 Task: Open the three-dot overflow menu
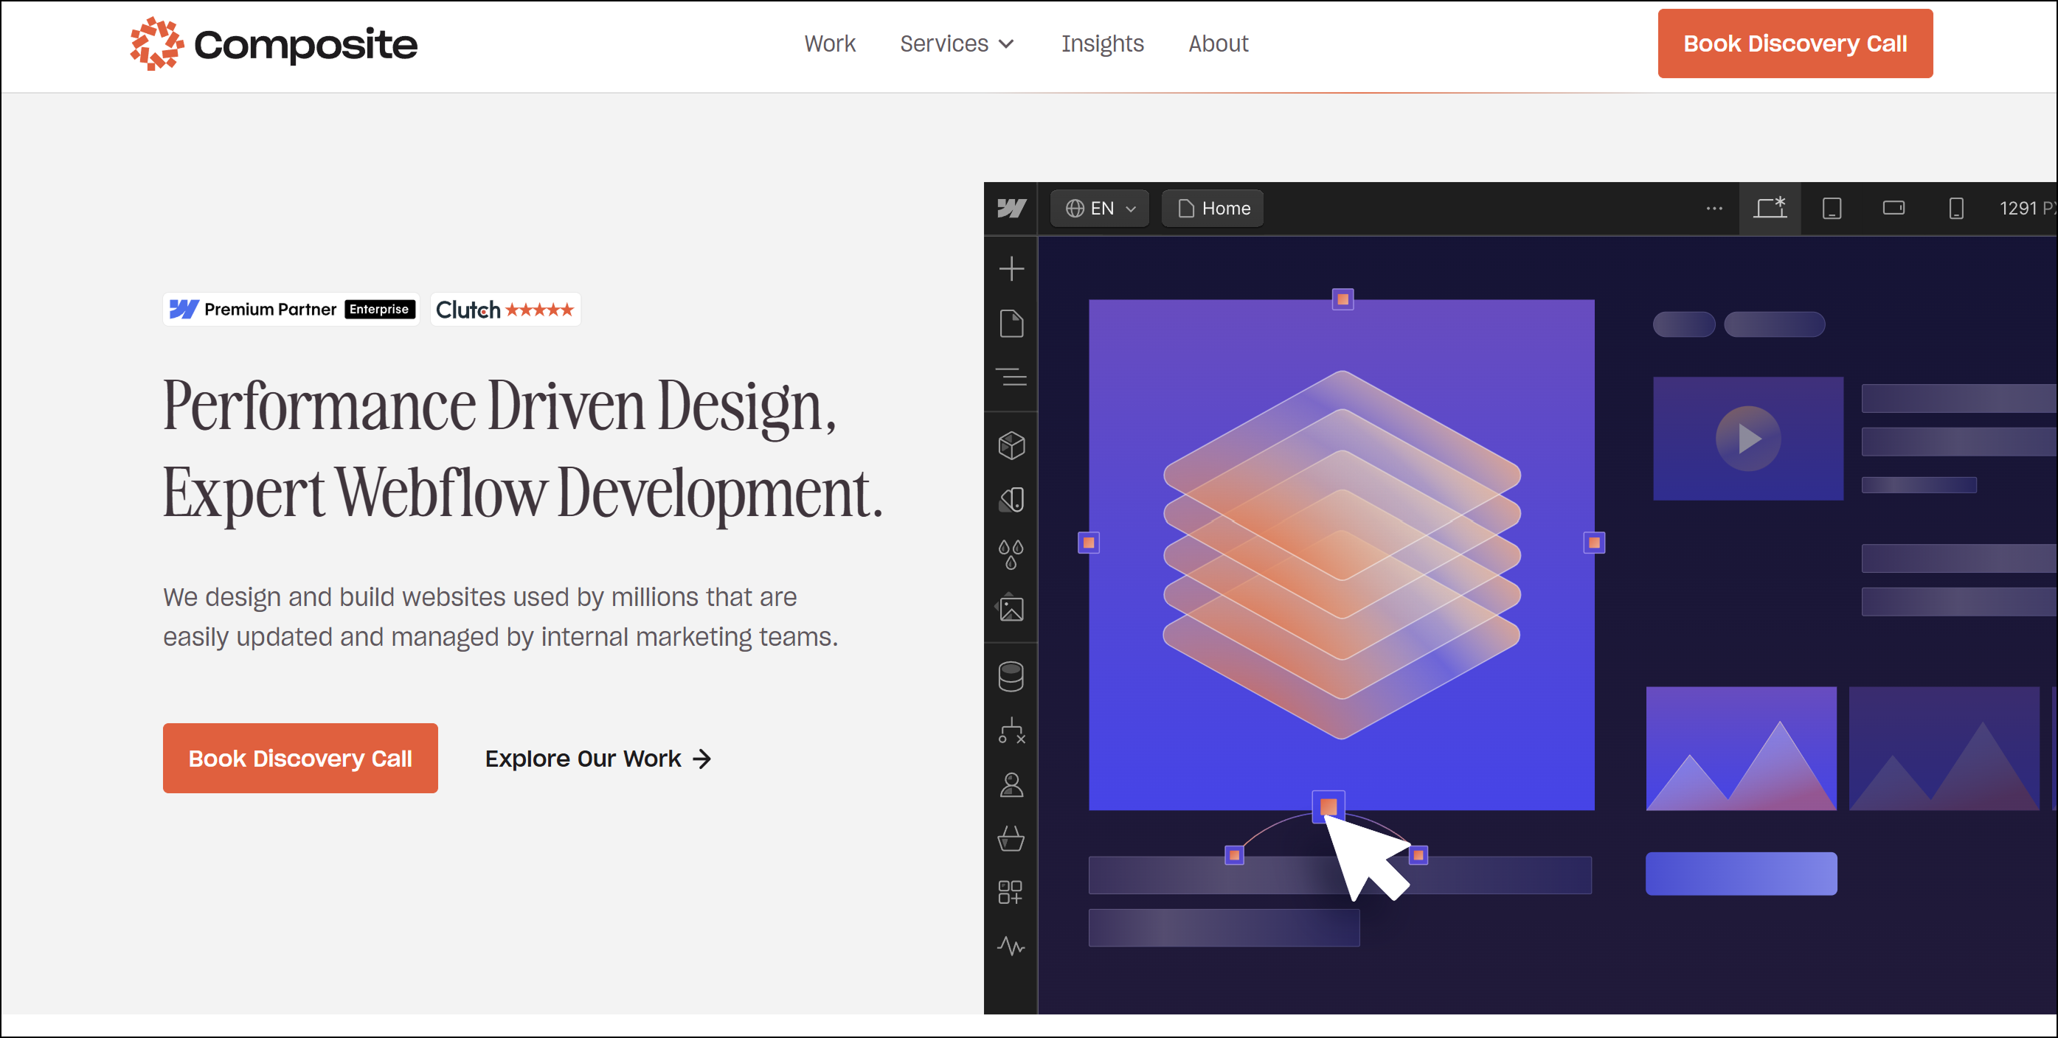1714,209
